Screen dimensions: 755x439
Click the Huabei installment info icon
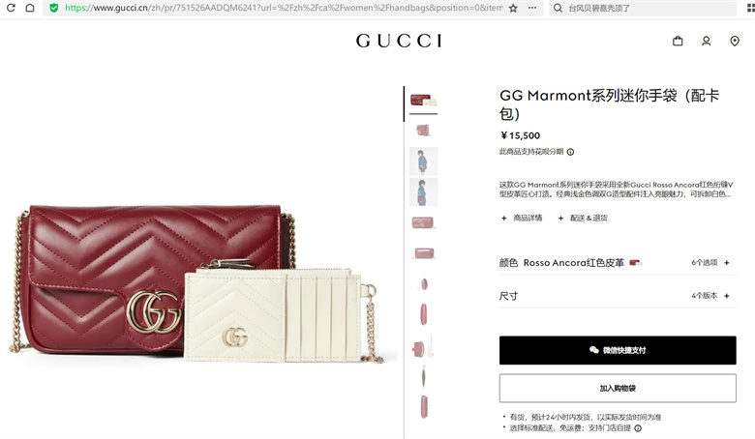pos(570,152)
